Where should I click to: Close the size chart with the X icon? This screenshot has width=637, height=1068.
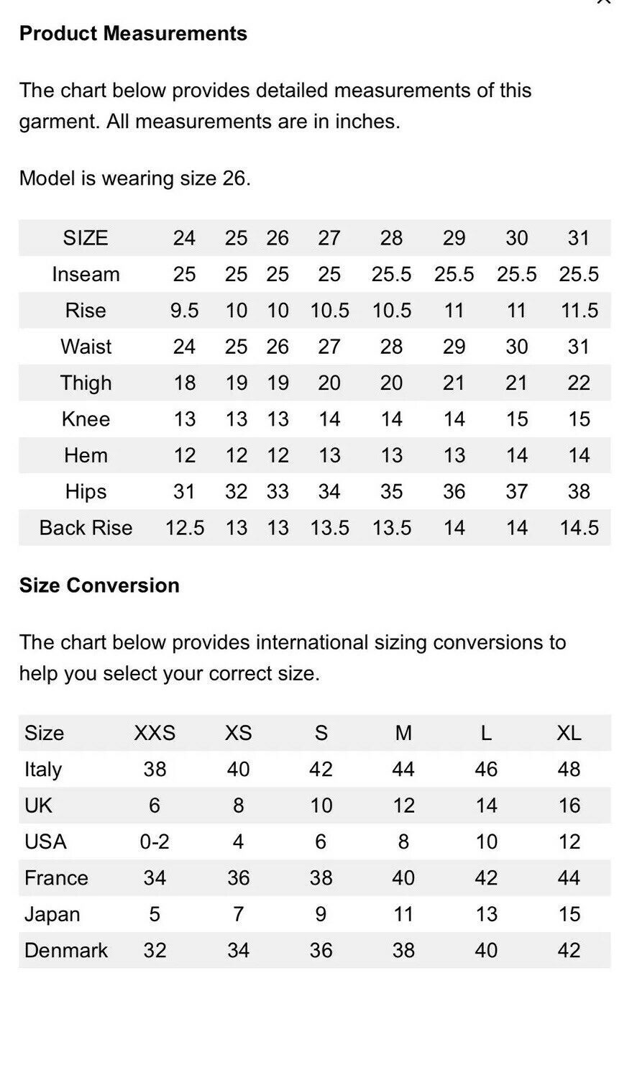point(603,1)
